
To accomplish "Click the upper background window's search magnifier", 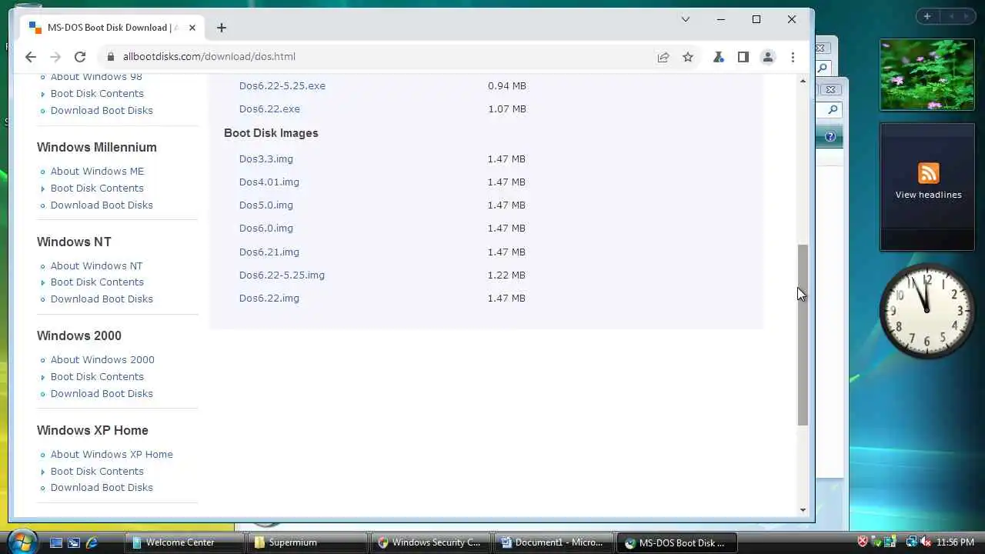I will [822, 68].
